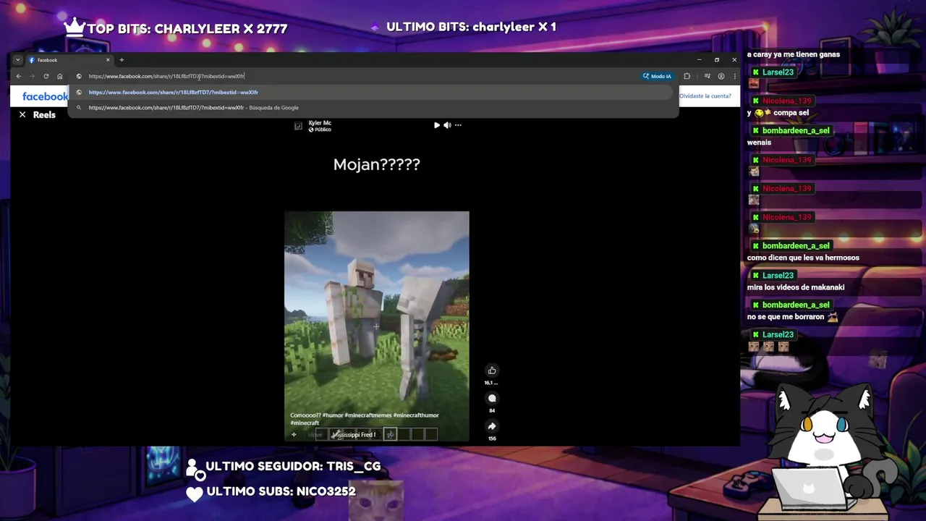Click the #minecraftmemes hashtag
Image resolution: width=926 pixels, height=521 pixels.
pos(368,415)
